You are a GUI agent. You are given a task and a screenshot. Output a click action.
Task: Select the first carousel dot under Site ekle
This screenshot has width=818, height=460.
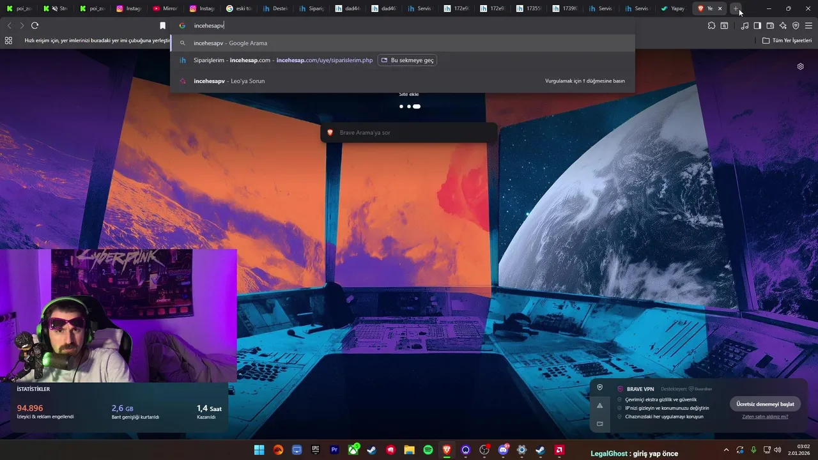401,107
